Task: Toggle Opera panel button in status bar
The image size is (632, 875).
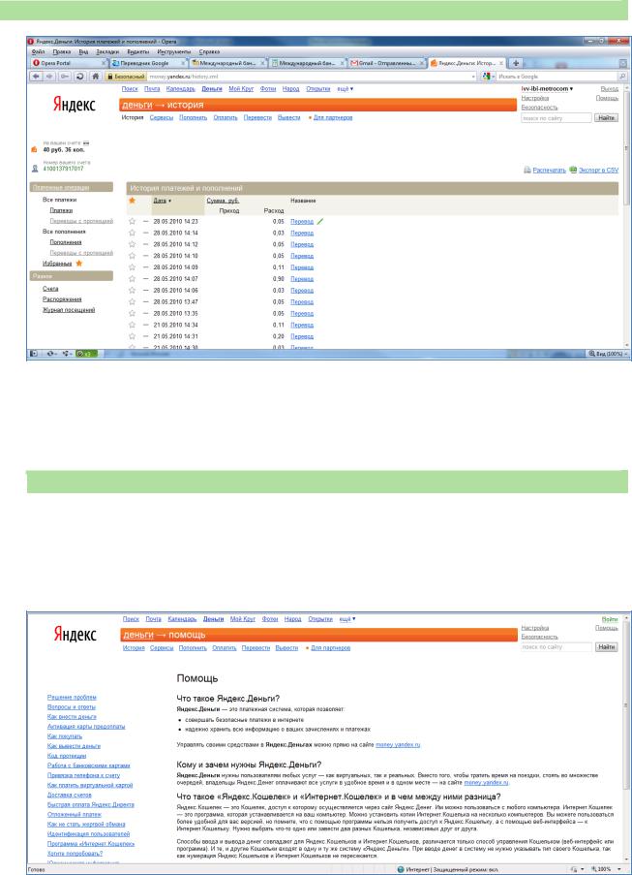Action: pos(34,354)
